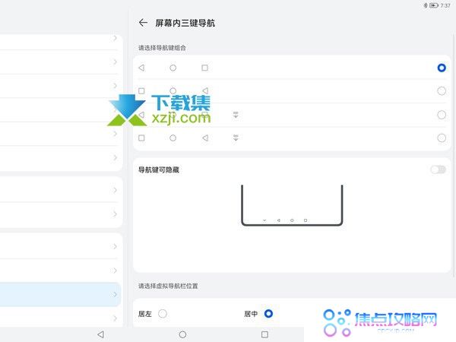Image resolution: width=456 pixels, height=342 pixels.
Task: Click the square icon in the last combination row
Action: coord(141,138)
